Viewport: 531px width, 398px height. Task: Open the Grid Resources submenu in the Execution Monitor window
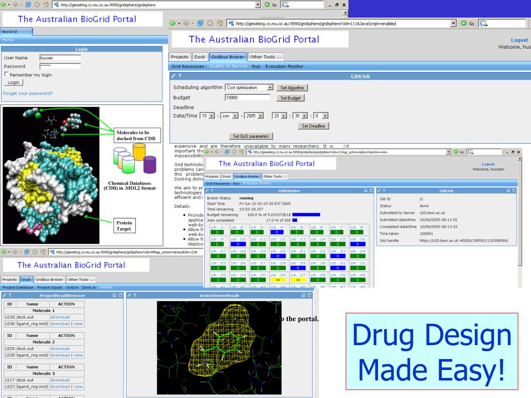pyautogui.click(x=218, y=183)
